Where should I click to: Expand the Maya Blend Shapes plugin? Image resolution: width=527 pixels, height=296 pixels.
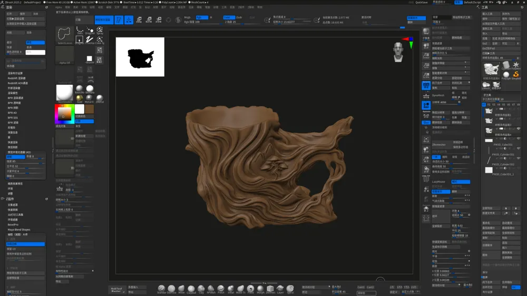pos(19,230)
